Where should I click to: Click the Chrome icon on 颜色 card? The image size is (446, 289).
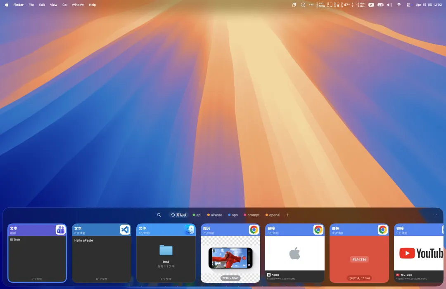point(382,230)
